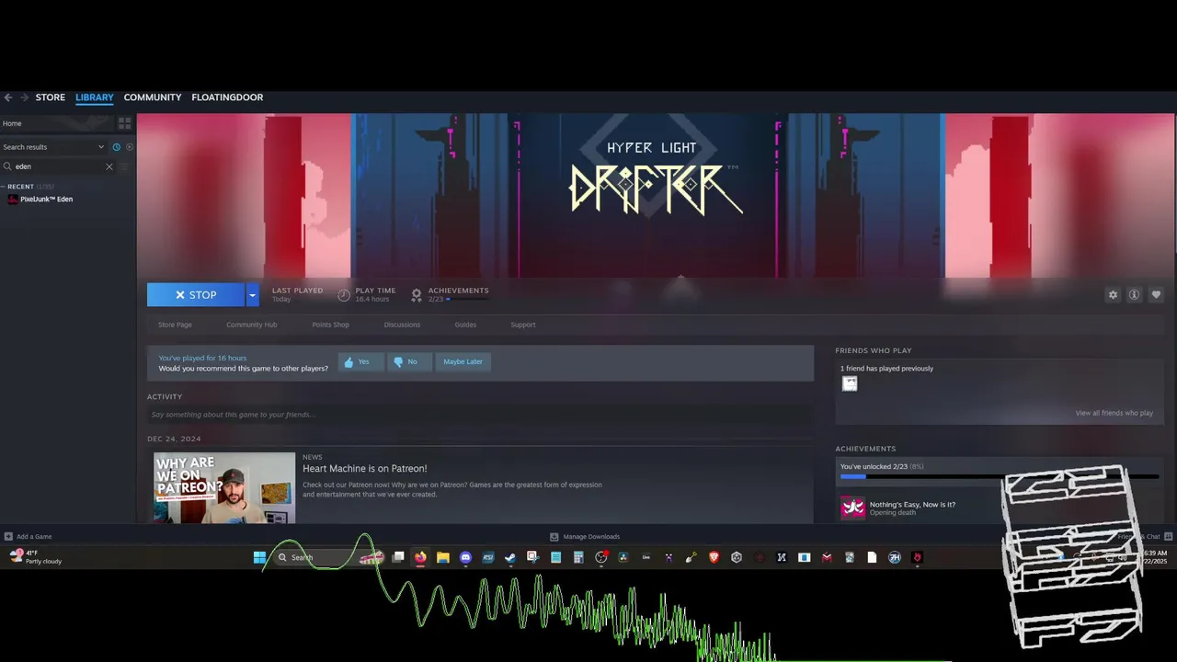Open the Support tab
The height and width of the screenshot is (662, 1177).
click(523, 325)
